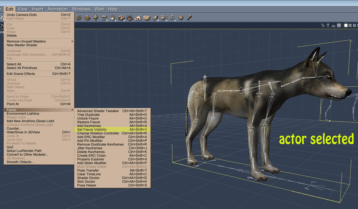Choose Pose Transfer
Screen dimensions: 358x209
[113, 170]
